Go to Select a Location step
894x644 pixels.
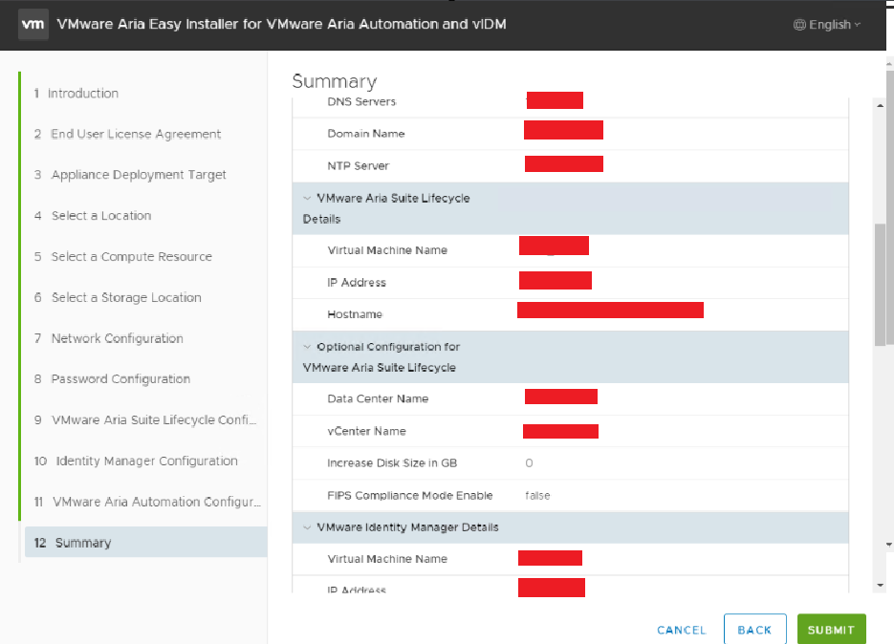[x=93, y=215]
